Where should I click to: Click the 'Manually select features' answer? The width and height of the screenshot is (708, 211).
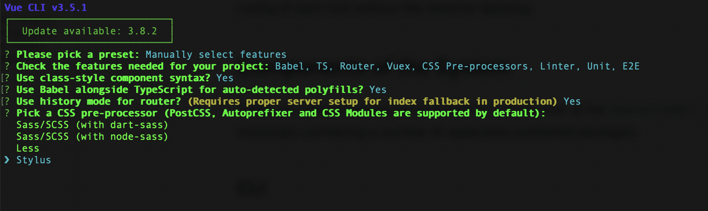coord(216,54)
